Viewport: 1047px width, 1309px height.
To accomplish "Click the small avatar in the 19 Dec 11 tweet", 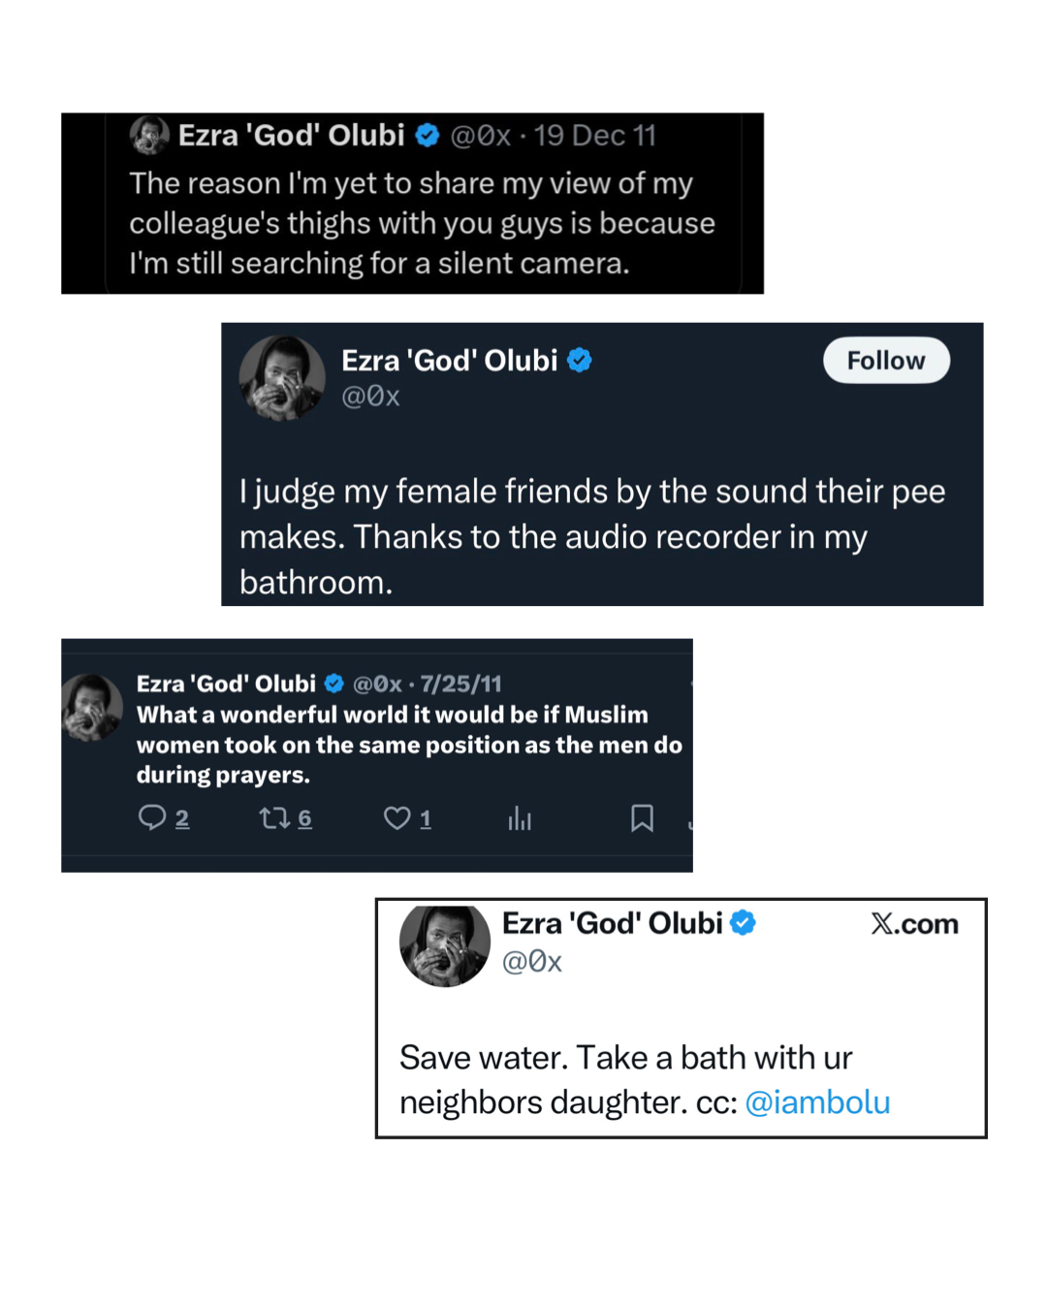I will (x=149, y=135).
